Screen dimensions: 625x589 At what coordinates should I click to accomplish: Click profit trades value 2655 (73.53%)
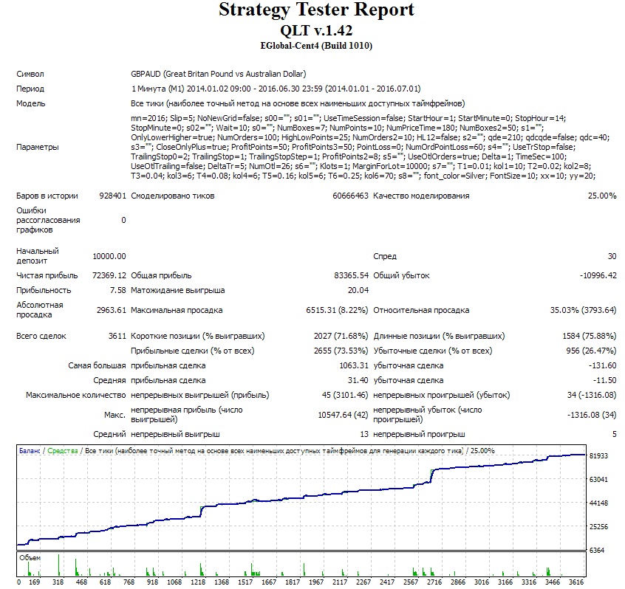pyautogui.click(x=341, y=351)
